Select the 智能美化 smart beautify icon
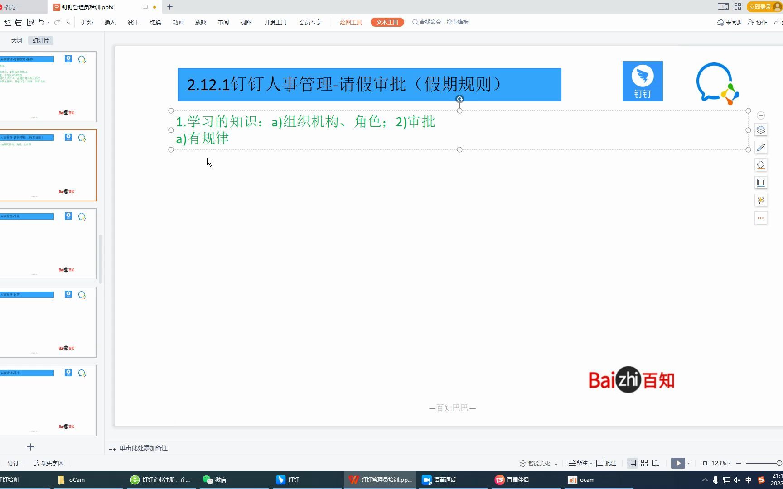 pyautogui.click(x=522, y=463)
